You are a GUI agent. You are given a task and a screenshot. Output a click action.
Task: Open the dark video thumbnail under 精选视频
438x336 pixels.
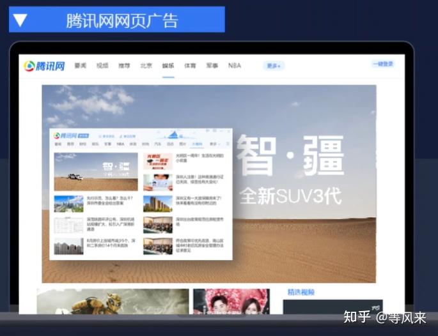pos(332,307)
